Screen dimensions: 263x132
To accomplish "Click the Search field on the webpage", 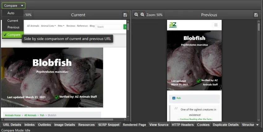I will point(109,27).
